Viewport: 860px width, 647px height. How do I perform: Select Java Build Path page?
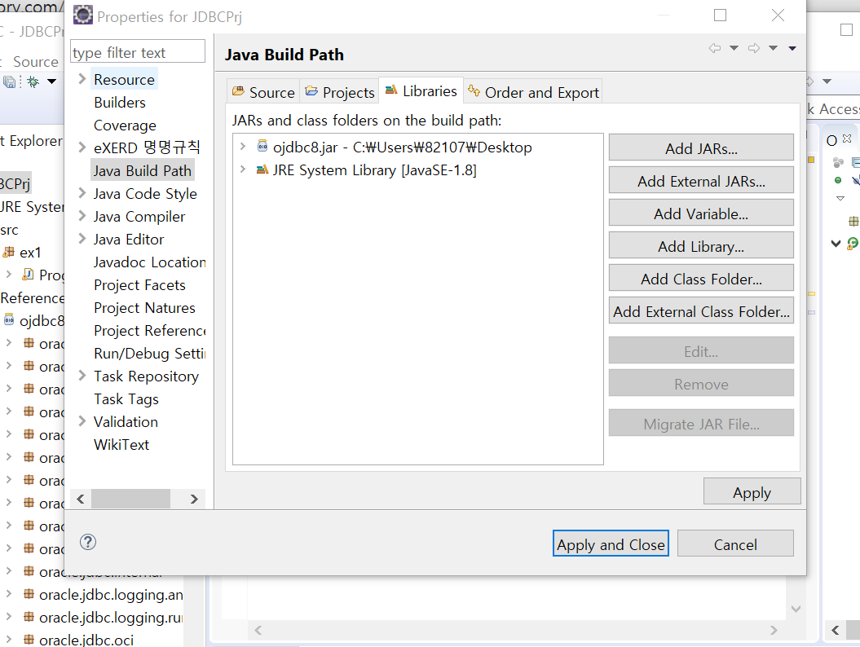coord(142,170)
